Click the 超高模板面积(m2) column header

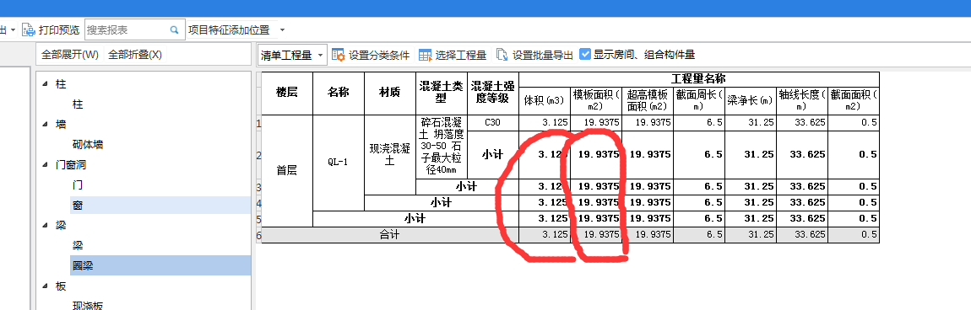point(647,100)
